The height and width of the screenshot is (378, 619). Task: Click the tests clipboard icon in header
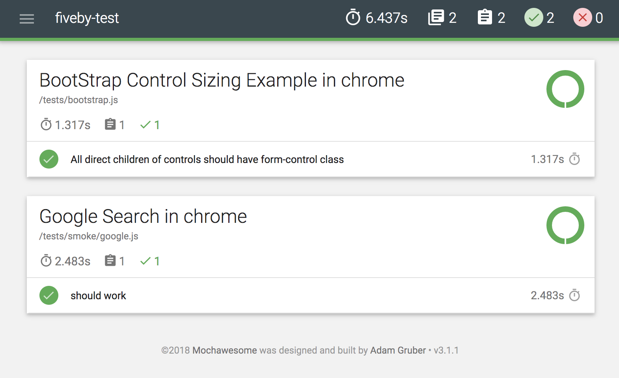pyautogui.click(x=485, y=17)
